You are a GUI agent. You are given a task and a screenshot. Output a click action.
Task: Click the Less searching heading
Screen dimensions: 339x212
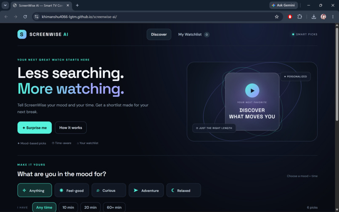point(71,73)
